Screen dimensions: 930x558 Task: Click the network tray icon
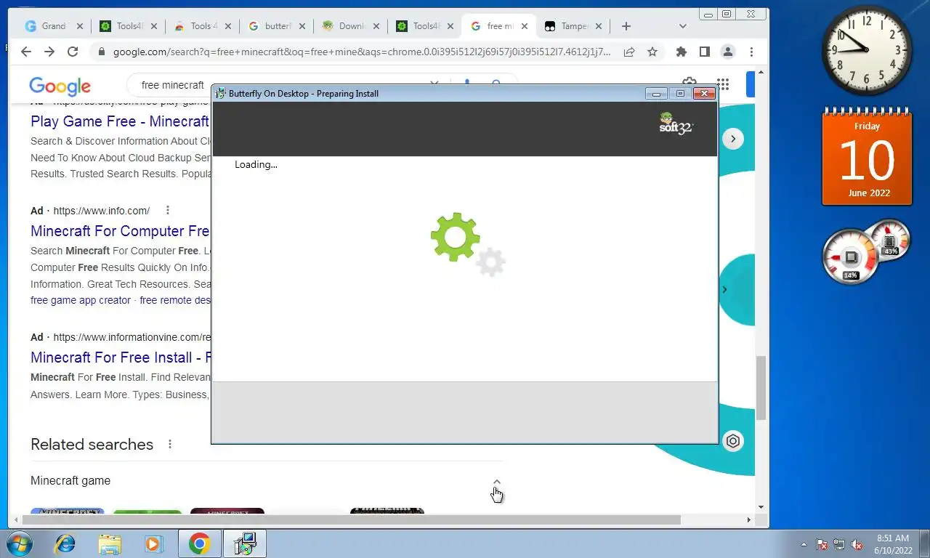coord(839,544)
